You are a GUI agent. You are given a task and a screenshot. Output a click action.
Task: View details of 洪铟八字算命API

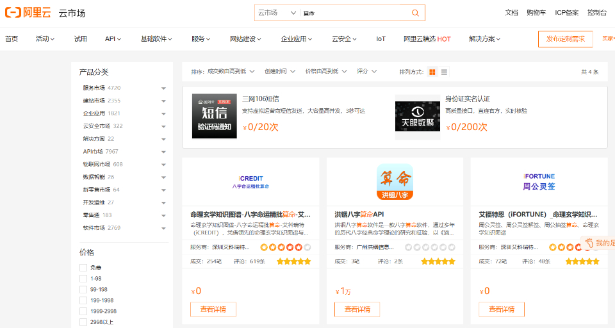[357, 309]
